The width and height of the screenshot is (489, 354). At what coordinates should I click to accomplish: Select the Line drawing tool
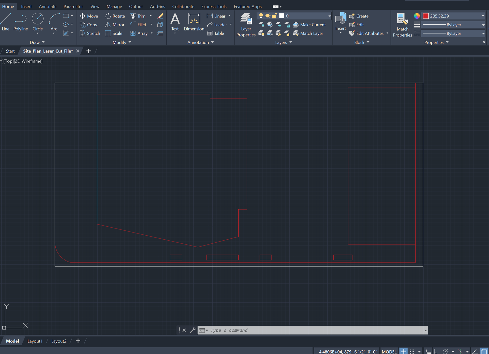6,22
